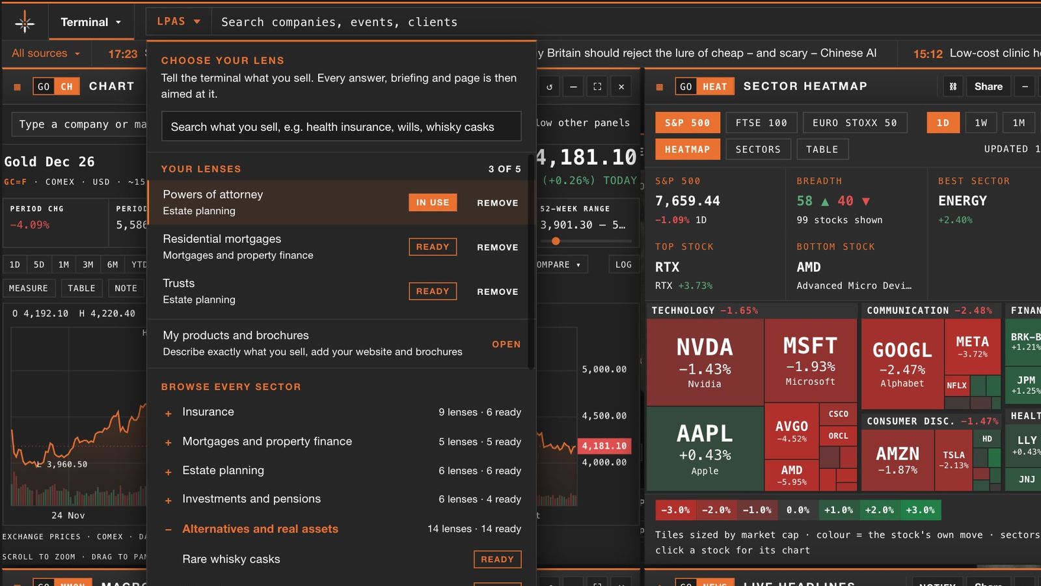Select the 3M chart range
This screenshot has width=1041, height=586.
coord(88,264)
